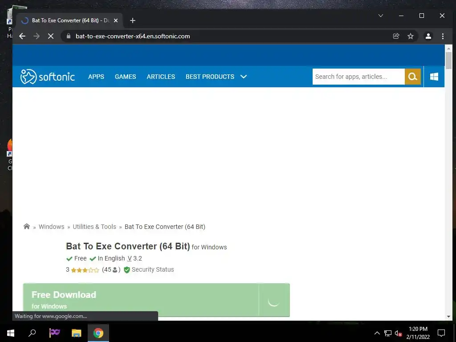Click the (45) user reviews count
This screenshot has height=342, width=456.
click(111, 269)
